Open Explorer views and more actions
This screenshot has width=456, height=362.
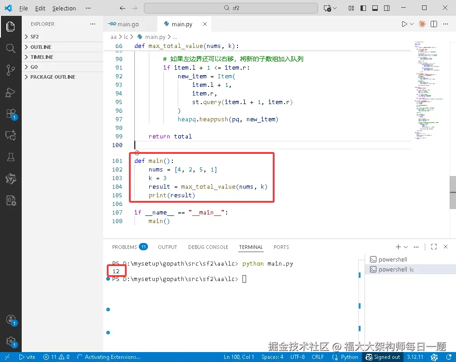pyautogui.click(x=93, y=24)
